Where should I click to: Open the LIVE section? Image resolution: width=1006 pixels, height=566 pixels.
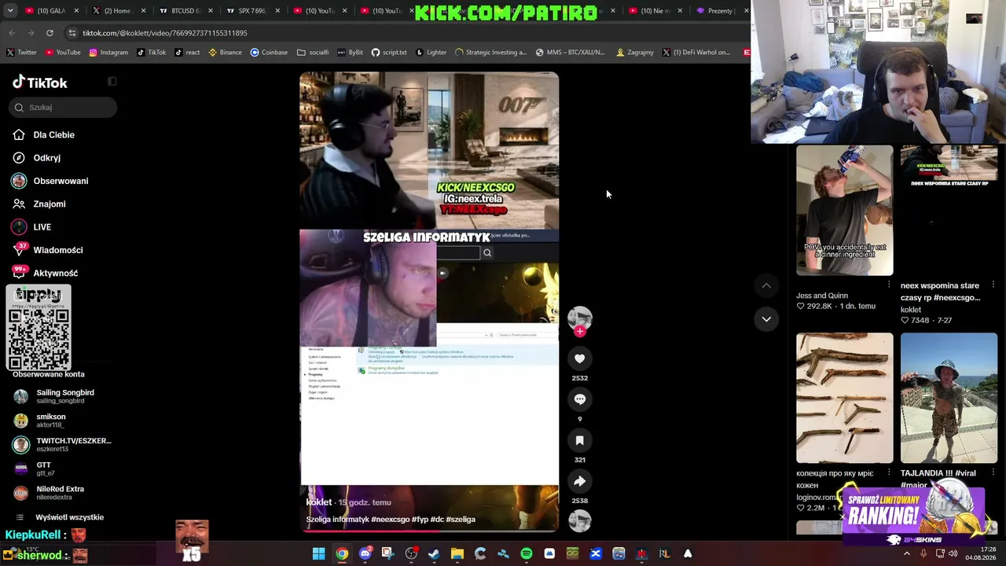31,227
